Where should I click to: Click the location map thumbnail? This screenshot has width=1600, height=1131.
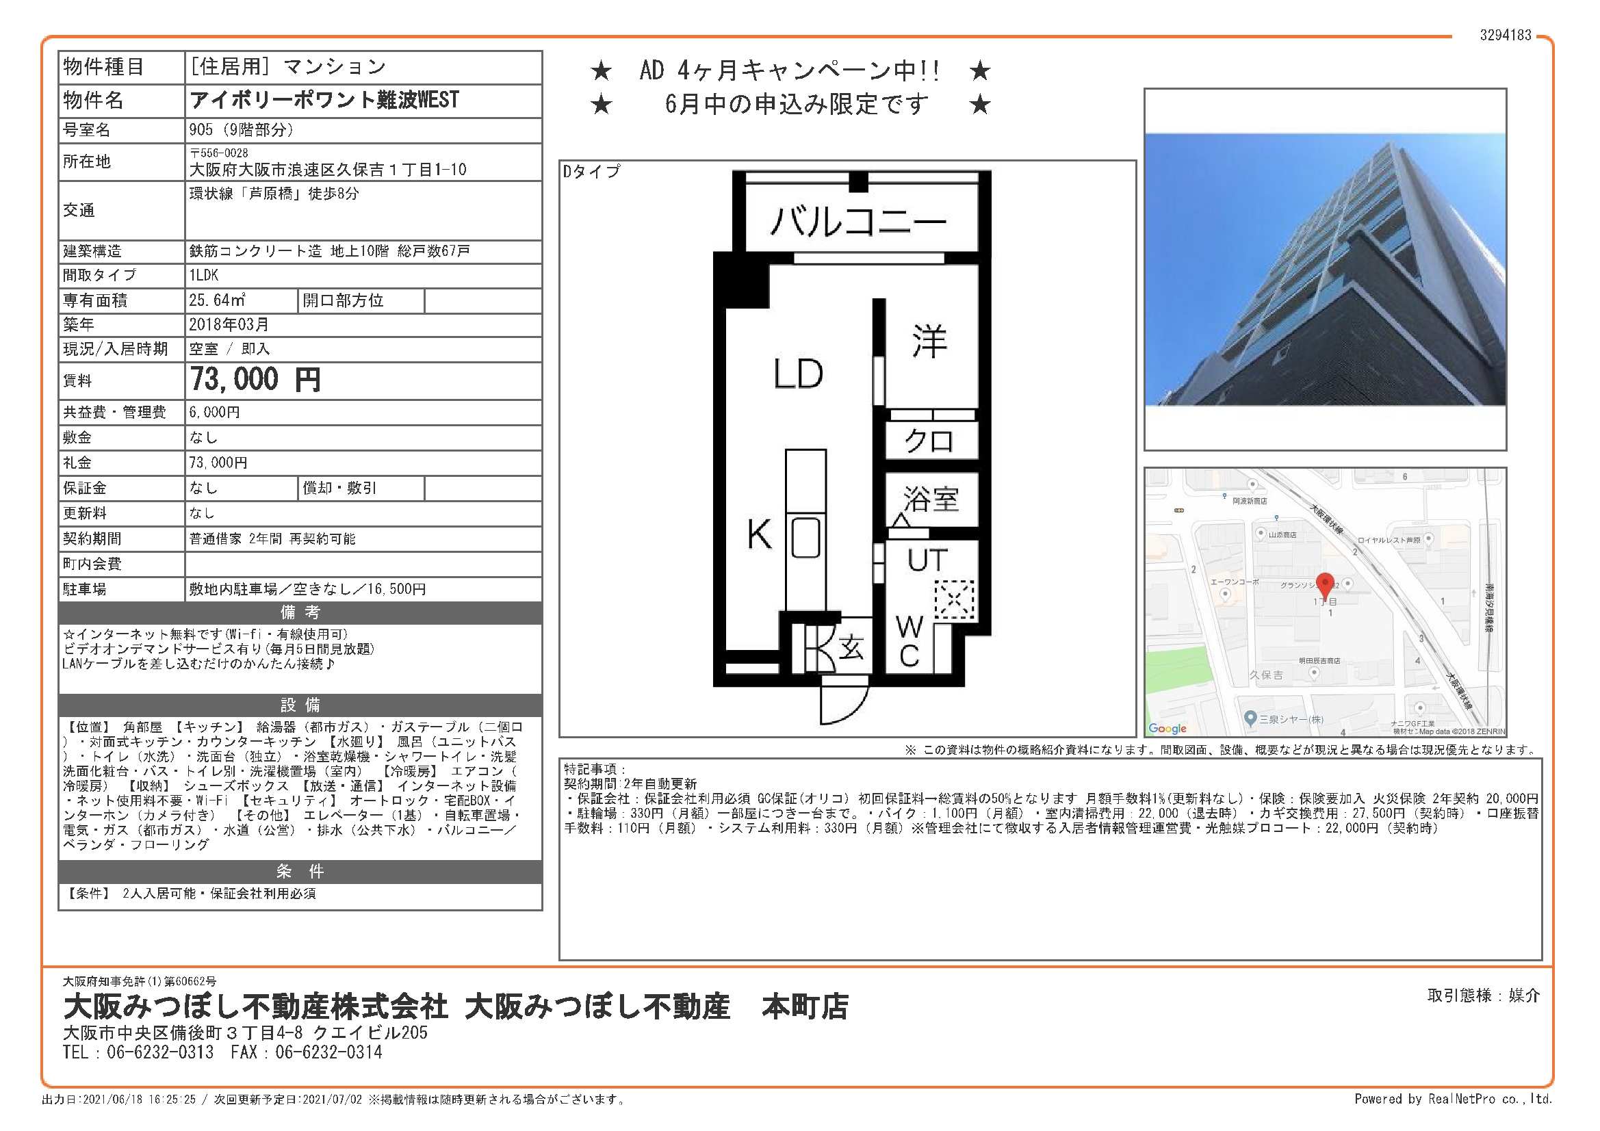point(1325,602)
